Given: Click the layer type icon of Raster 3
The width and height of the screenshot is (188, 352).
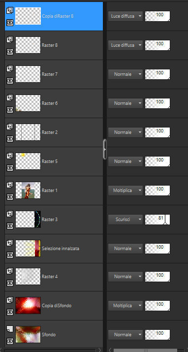Looking at the screenshot, I should click(10, 214).
